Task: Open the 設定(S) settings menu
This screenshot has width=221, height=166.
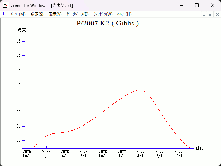Action: [37, 14]
